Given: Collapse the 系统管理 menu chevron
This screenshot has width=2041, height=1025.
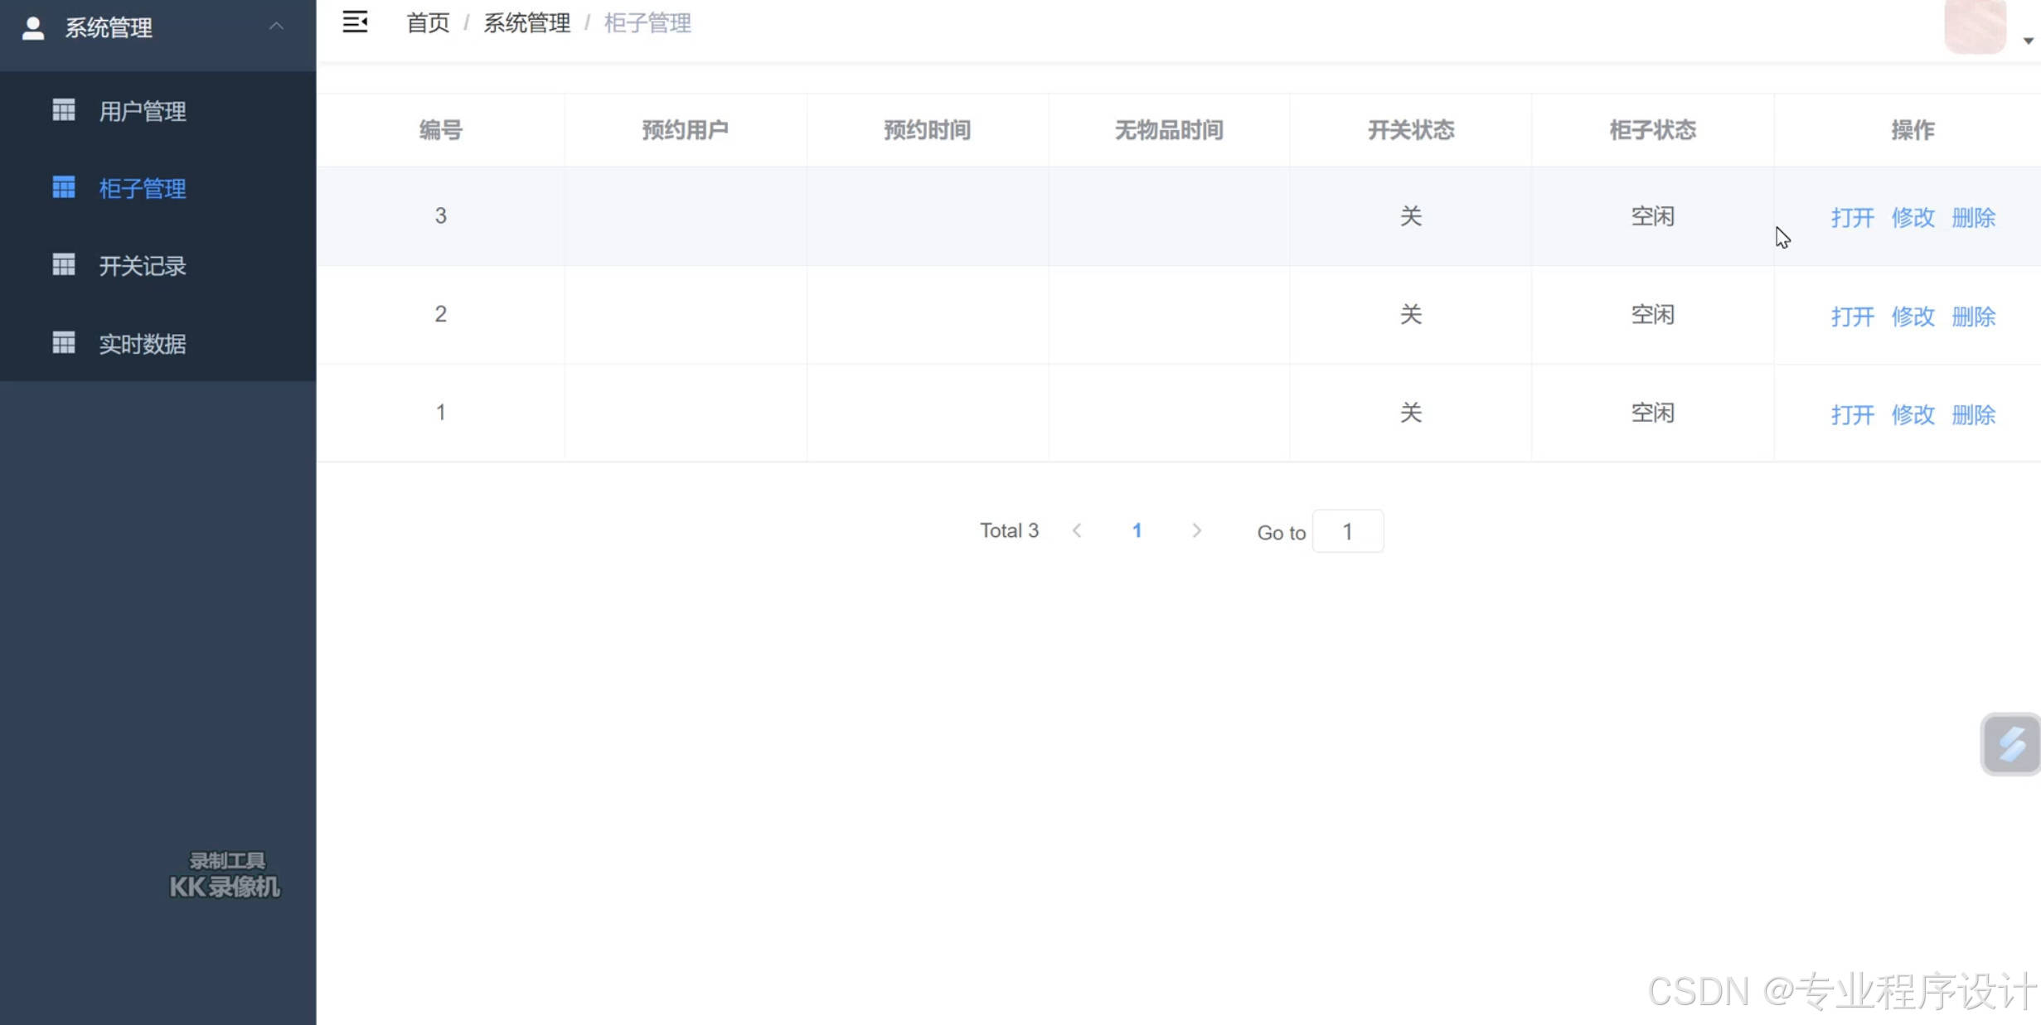Looking at the screenshot, I should pyautogui.click(x=276, y=27).
